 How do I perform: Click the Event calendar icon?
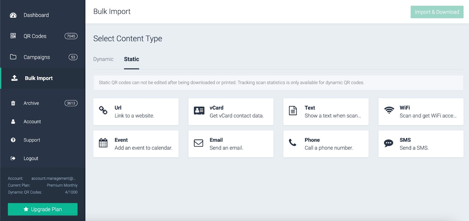pos(103,143)
